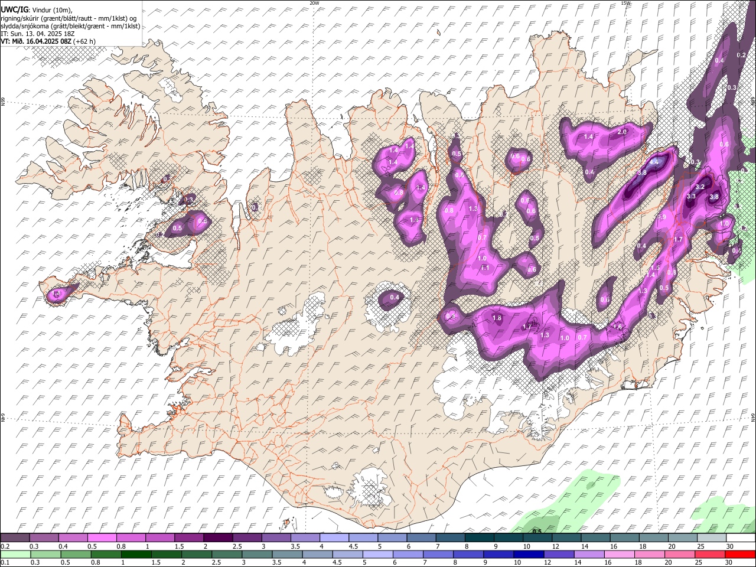This screenshot has width=756, height=567.
Task: Click the light periwinkle 5 rain legend swatch
Action: 378,554
